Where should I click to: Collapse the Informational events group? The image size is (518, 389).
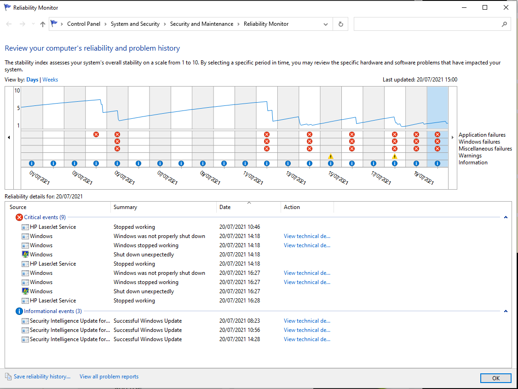tap(506, 311)
